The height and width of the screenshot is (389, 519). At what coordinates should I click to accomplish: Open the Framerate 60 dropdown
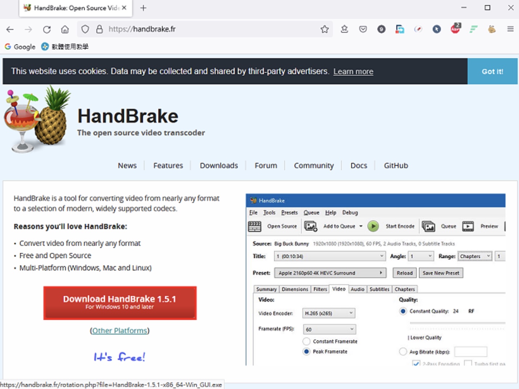click(329, 329)
